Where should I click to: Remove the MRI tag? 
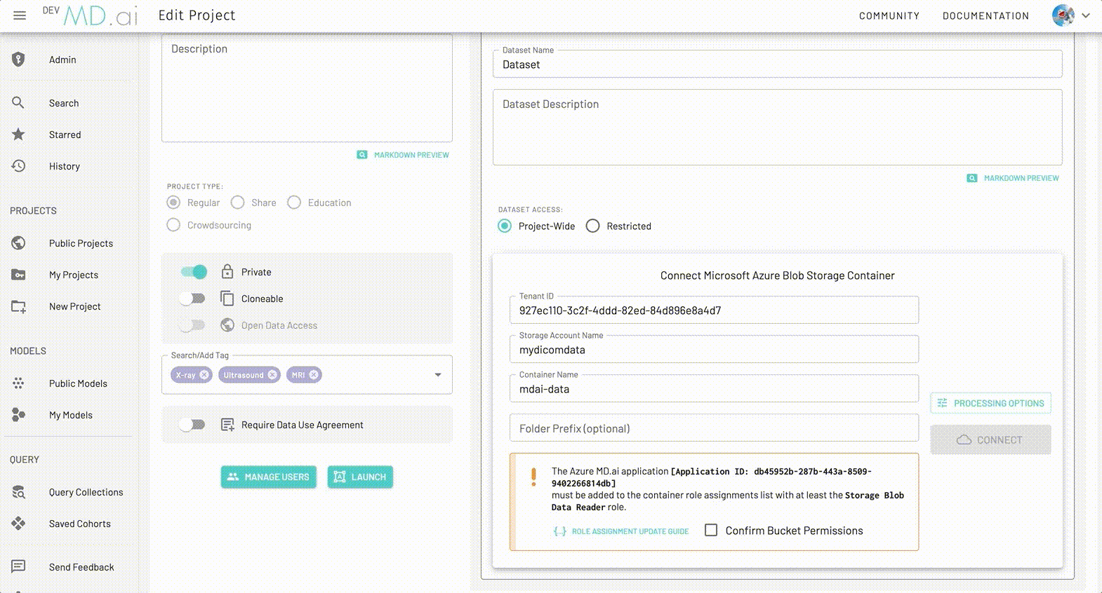point(314,375)
